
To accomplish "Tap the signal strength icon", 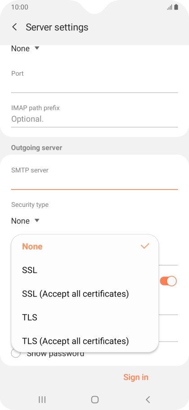I will coord(169,7).
